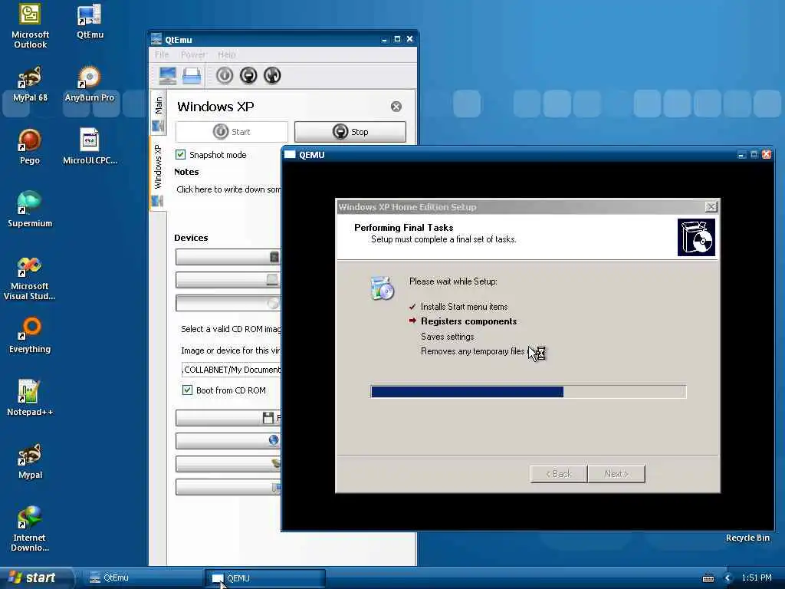Launch MyPal 68 desktop icon
The height and width of the screenshot is (589, 785).
pos(30,84)
